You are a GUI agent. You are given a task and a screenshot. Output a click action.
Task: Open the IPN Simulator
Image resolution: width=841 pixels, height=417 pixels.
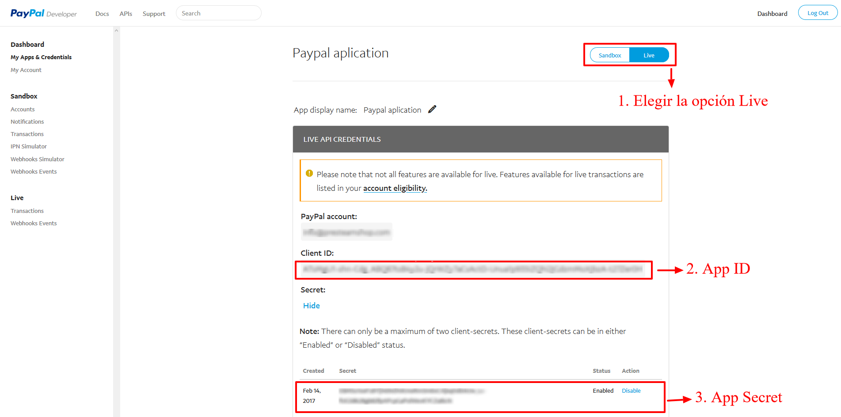click(29, 147)
